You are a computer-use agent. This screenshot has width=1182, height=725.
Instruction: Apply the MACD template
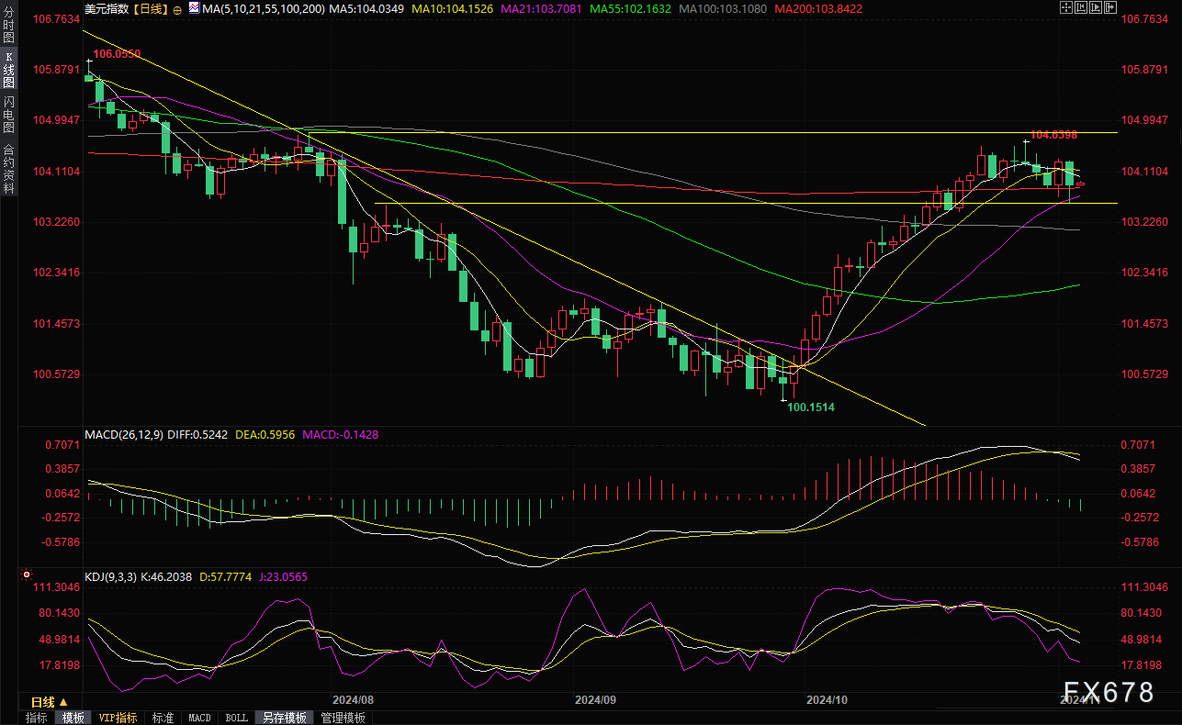199,718
